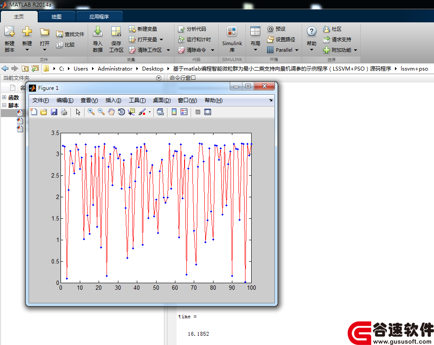434x345 pixels.
Task: Click the Link Plot icon
Action: pyautogui.click(x=160, y=112)
